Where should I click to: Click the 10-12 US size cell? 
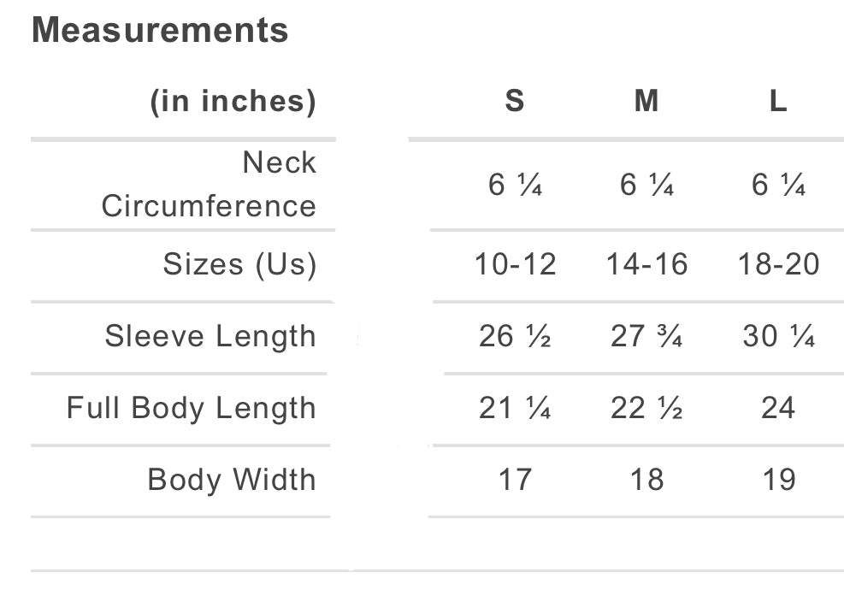click(x=515, y=264)
